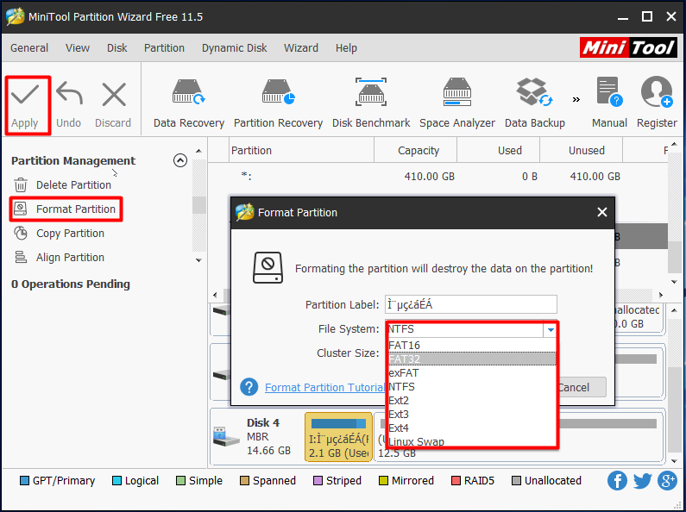Image resolution: width=686 pixels, height=512 pixels.
Task: Open the Wizard menu
Action: pos(301,48)
